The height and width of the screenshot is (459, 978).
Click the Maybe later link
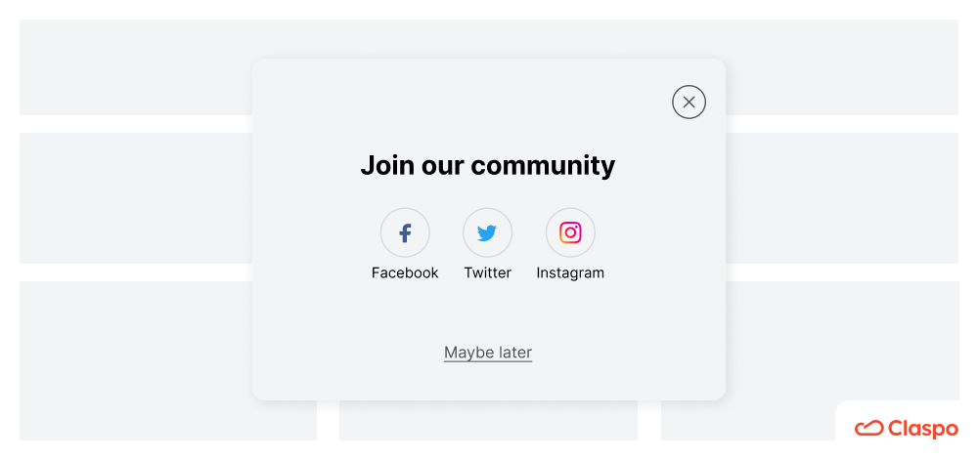[x=488, y=353]
